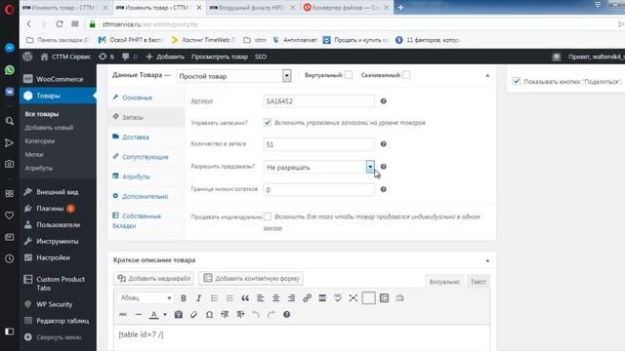Open Просмотреть товар in admin bar

click(220, 57)
